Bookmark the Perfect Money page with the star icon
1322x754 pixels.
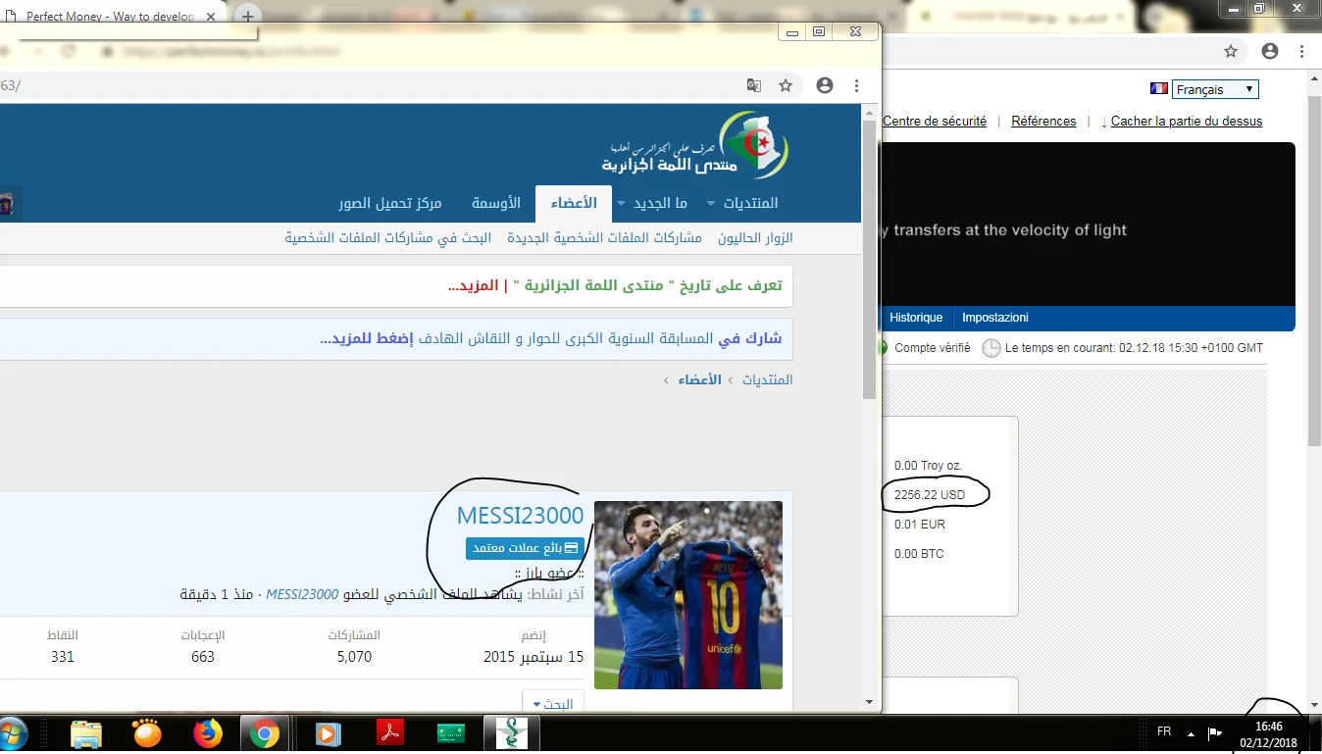(x=1231, y=51)
